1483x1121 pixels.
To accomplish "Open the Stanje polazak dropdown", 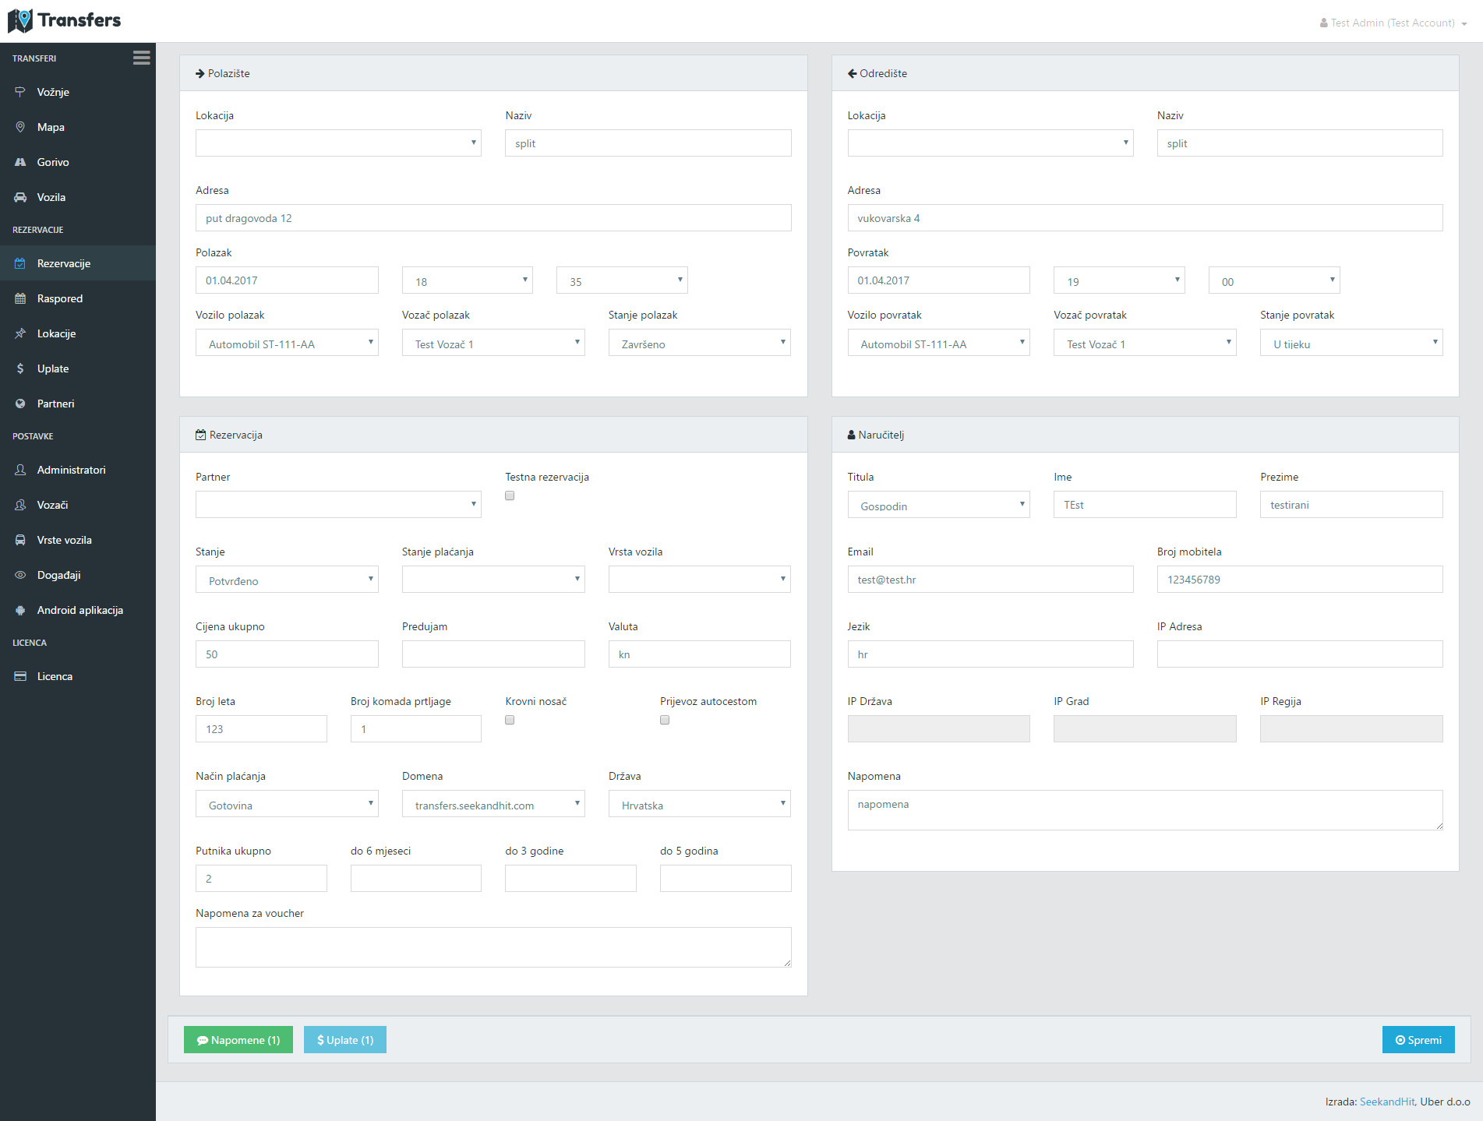I will point(699,343).
